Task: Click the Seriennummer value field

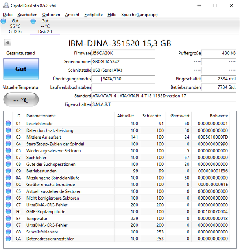Action: tap(123, 62)
